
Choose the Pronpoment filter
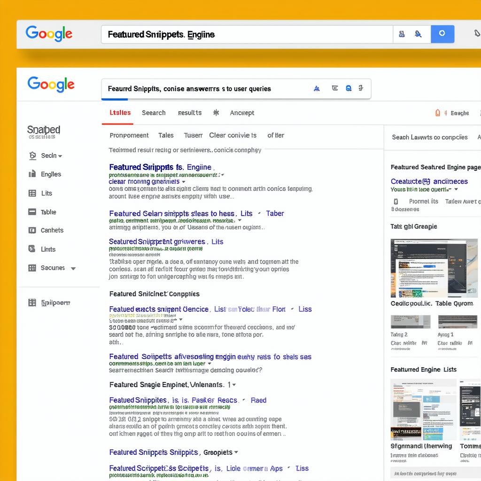(129, 135)
